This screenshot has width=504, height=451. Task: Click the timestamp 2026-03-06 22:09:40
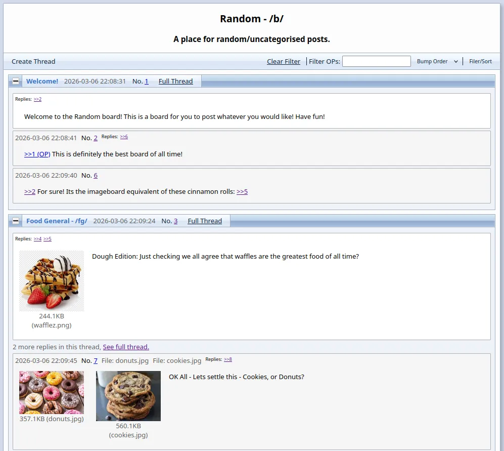(x=46, y=176)
